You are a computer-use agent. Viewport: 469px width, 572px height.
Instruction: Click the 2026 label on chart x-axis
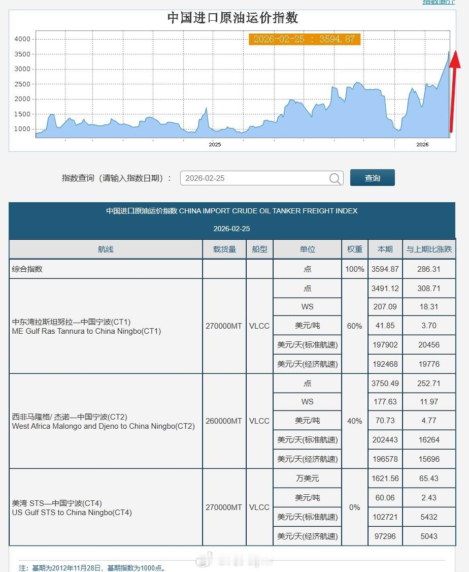click(x=422, y=144)
